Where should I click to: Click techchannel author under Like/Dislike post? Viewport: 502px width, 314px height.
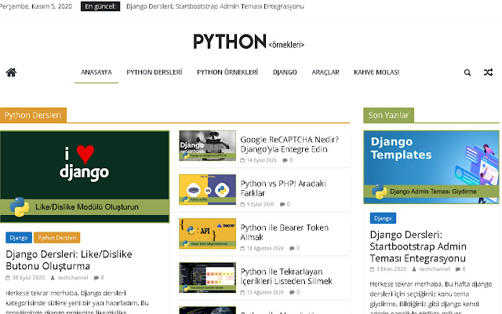73,278
